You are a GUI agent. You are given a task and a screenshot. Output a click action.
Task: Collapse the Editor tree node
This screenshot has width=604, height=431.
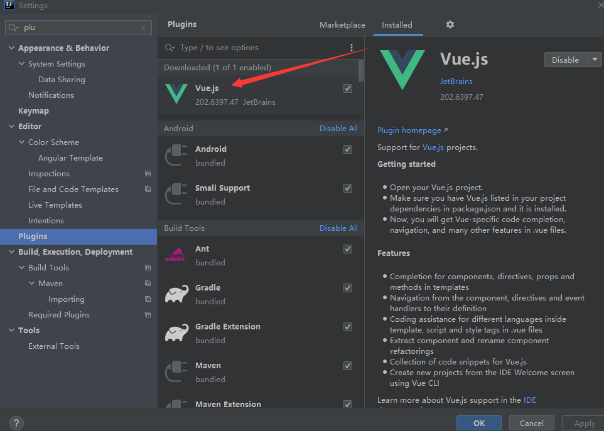click(x=11, y=127)
